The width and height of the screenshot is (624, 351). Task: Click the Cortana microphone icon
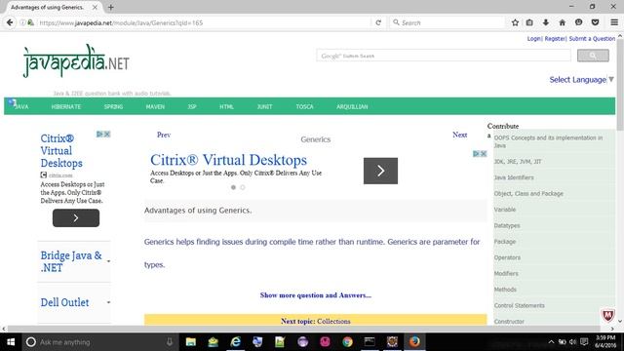point(169,342)
